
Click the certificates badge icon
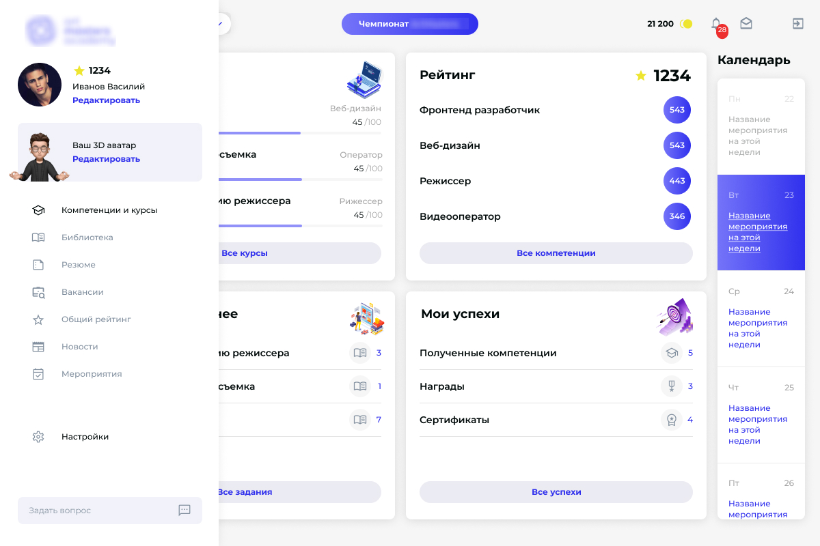click(672, 420)
